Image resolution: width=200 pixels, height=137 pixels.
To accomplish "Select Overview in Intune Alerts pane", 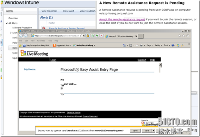I will pos(13,18).
